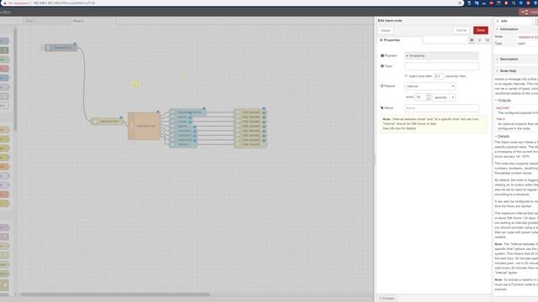Cancel the inject node edit

pyautogui.click(x=462, y=30)
